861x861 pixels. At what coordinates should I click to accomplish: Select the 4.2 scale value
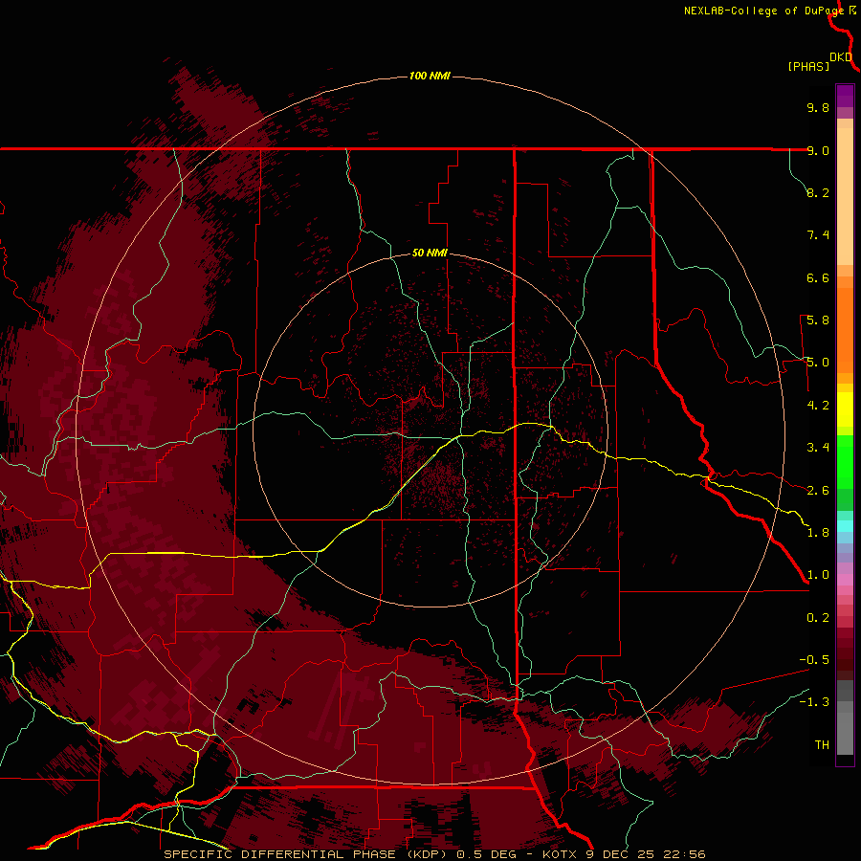[818, 406]
